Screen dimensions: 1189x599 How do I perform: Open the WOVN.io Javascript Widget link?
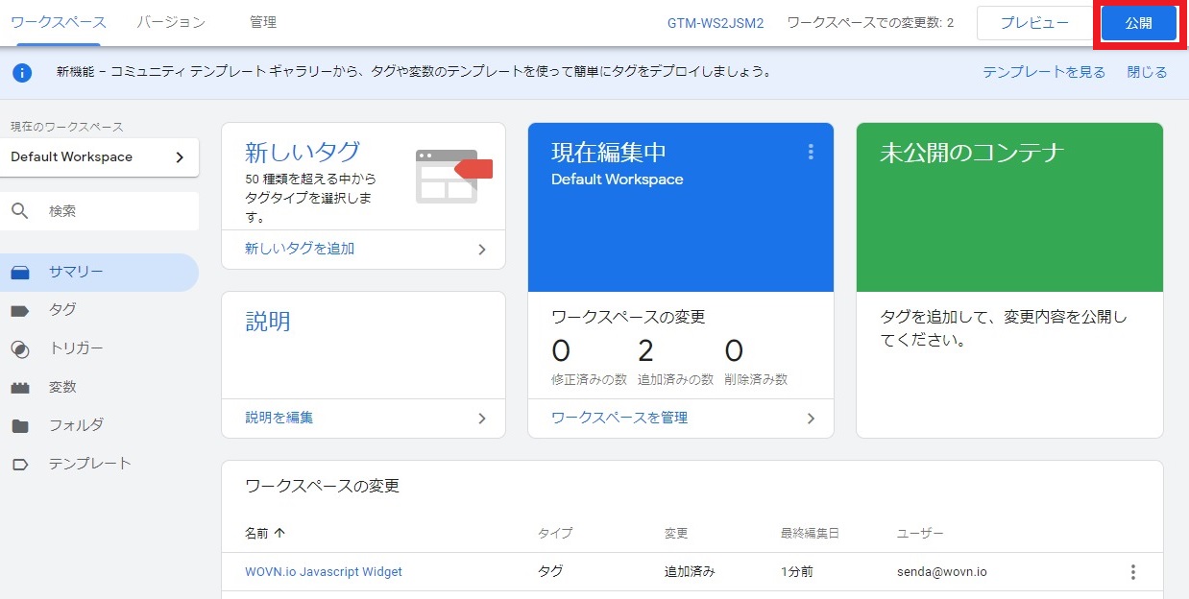[323, 571]
